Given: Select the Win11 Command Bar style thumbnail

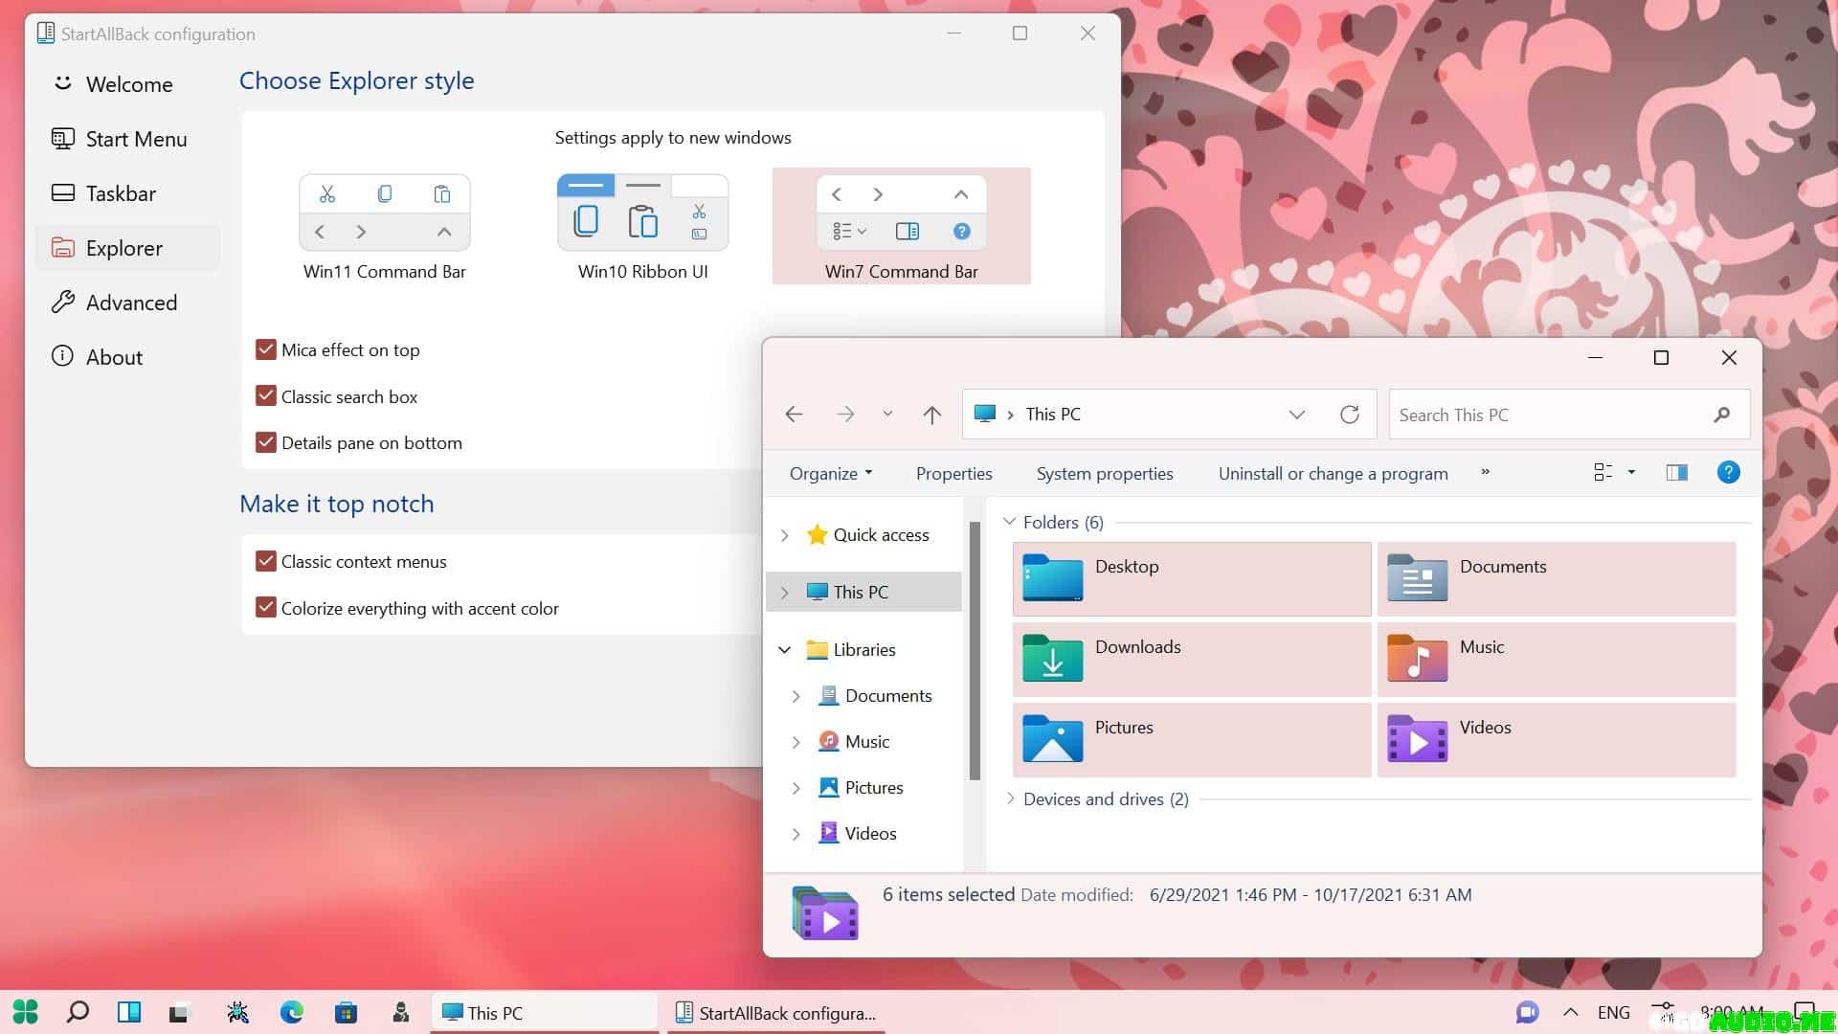Looking at the screenshot, I should (384, 228).
